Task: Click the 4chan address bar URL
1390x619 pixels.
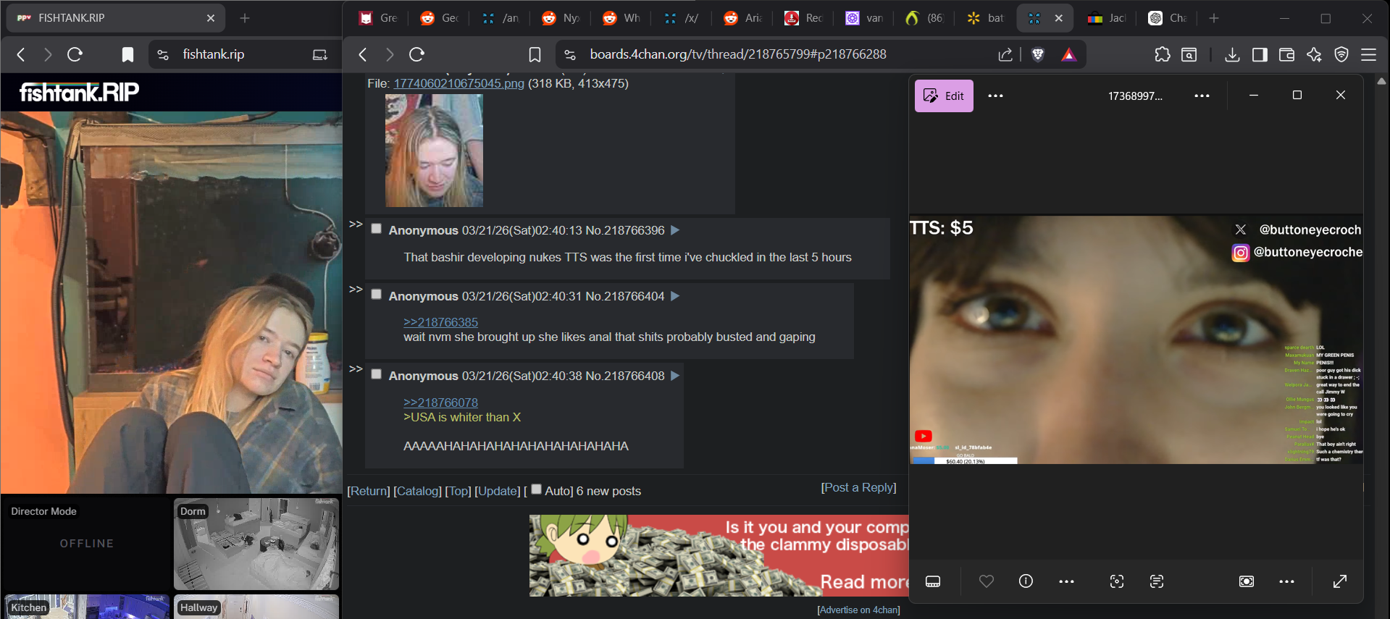Action: click(738, 54)
